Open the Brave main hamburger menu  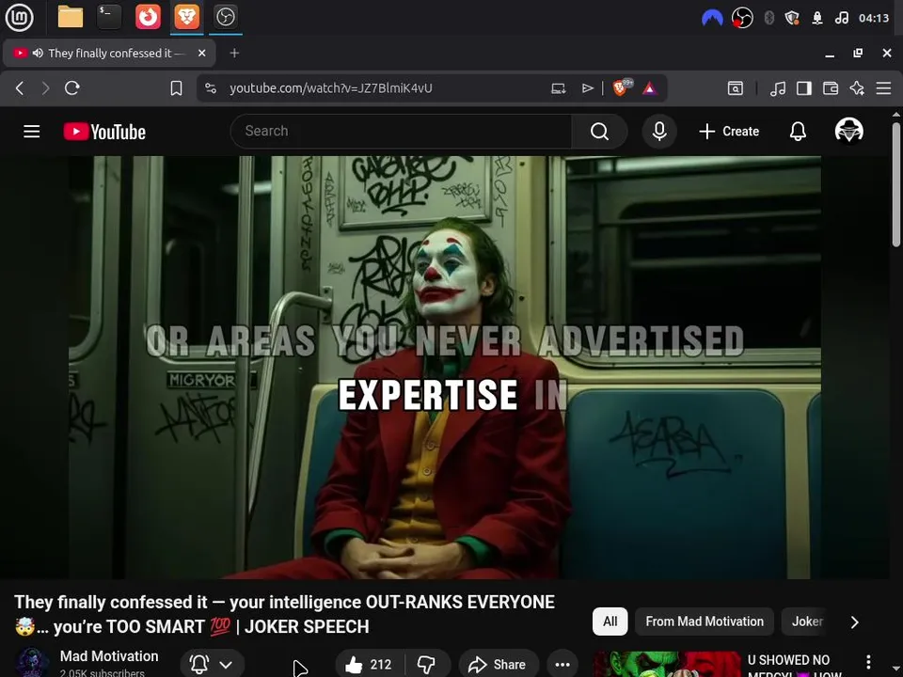pos(883,88)
